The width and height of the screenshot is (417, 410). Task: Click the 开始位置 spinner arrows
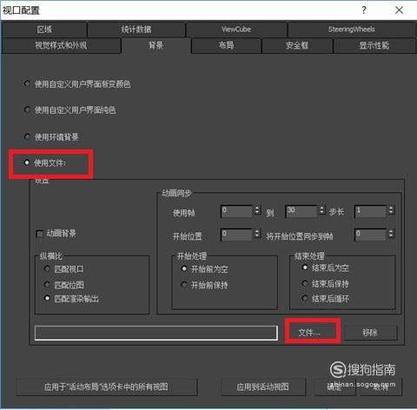[257, 234]
